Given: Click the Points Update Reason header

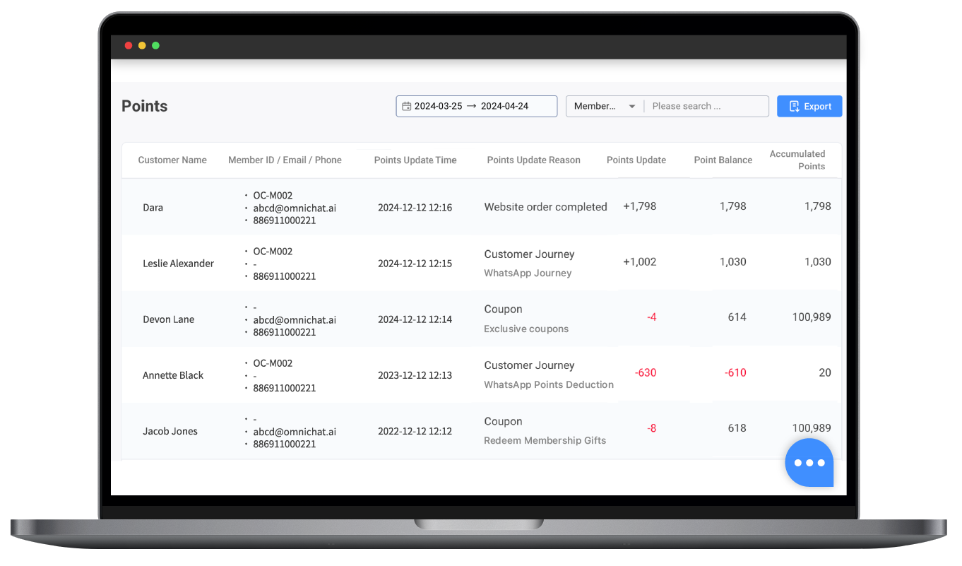Looking at the screenshot, I should 533,160.
